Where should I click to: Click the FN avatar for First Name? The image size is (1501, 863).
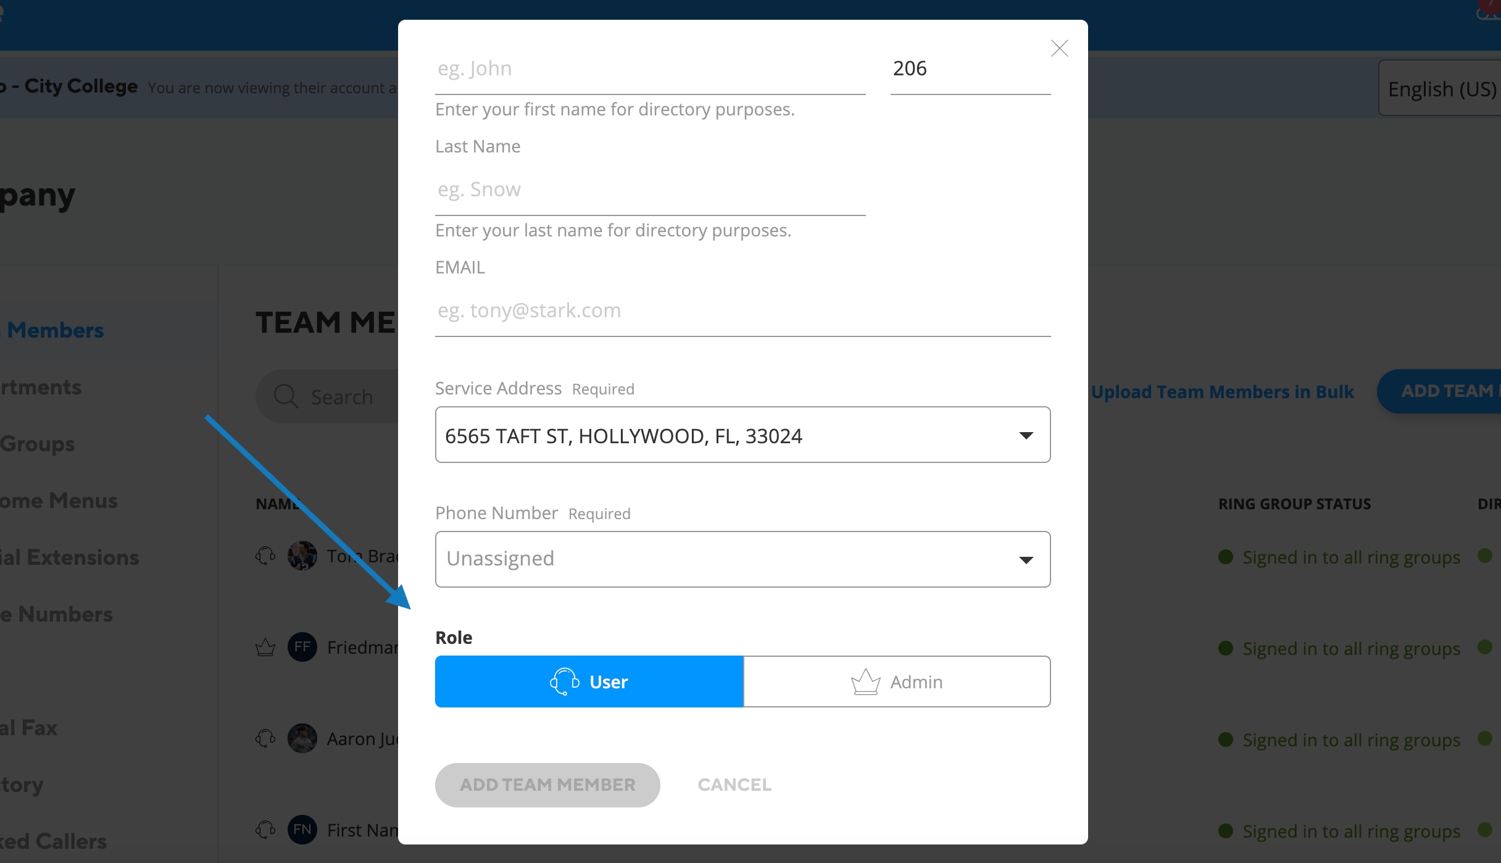point(302,830)
